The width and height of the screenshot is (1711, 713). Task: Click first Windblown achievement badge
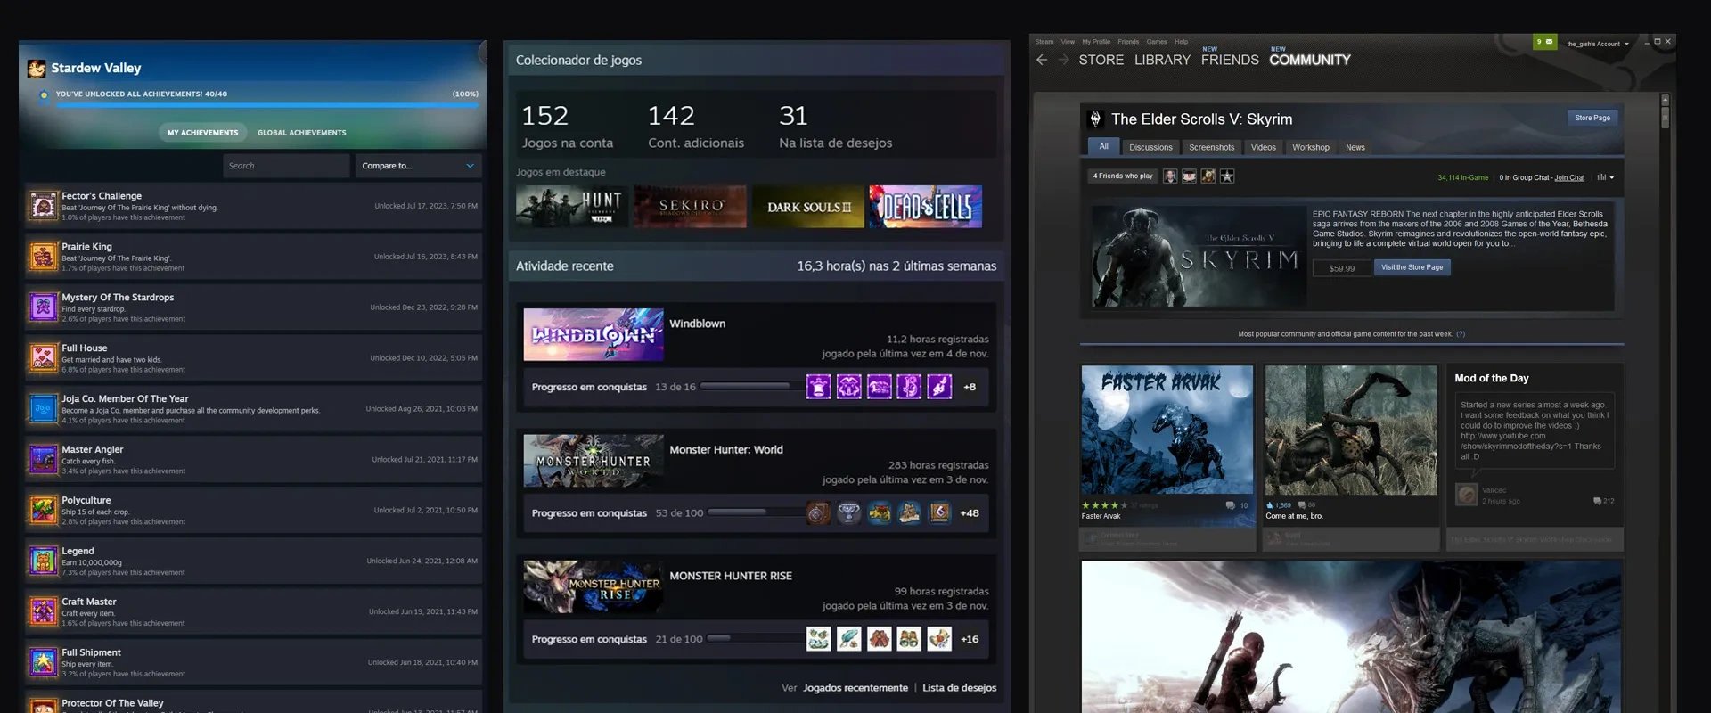[818, 387]
